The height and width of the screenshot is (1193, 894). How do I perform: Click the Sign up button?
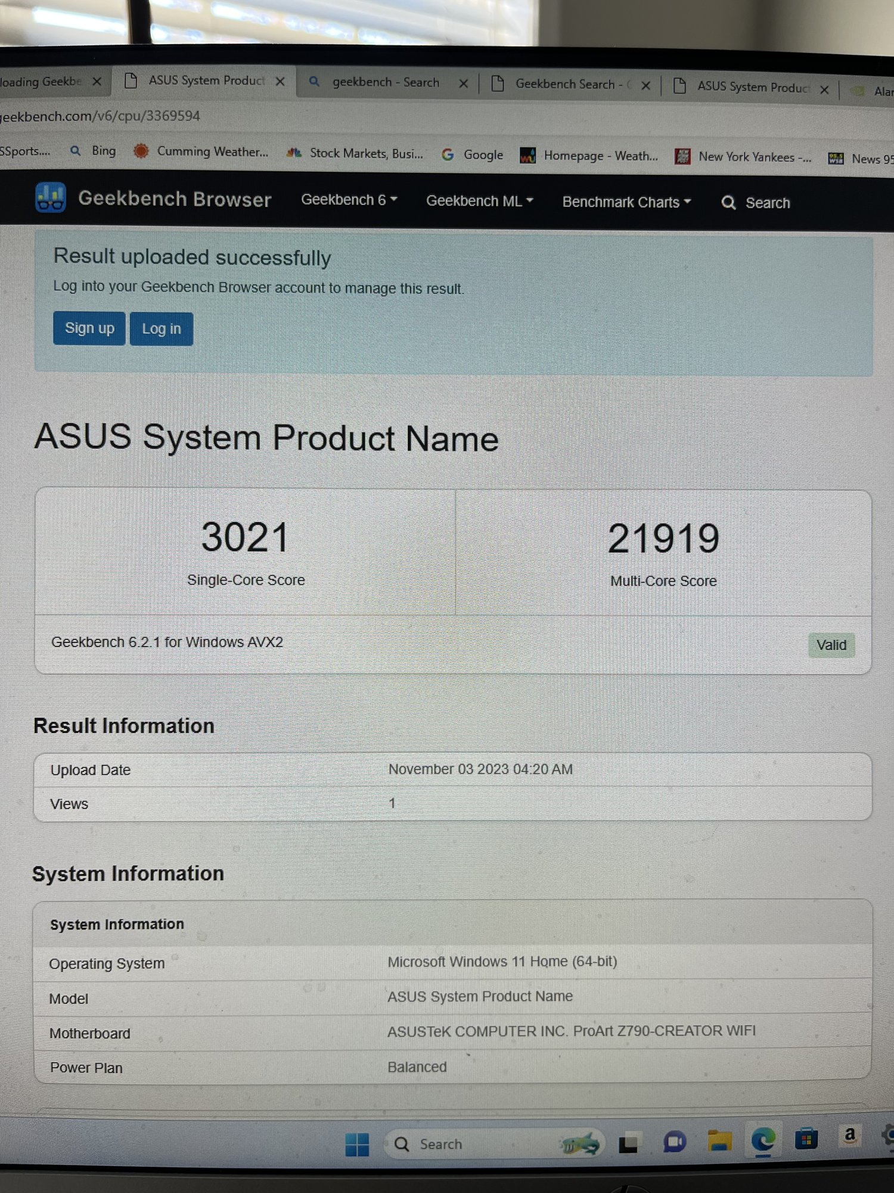(89, 328)
